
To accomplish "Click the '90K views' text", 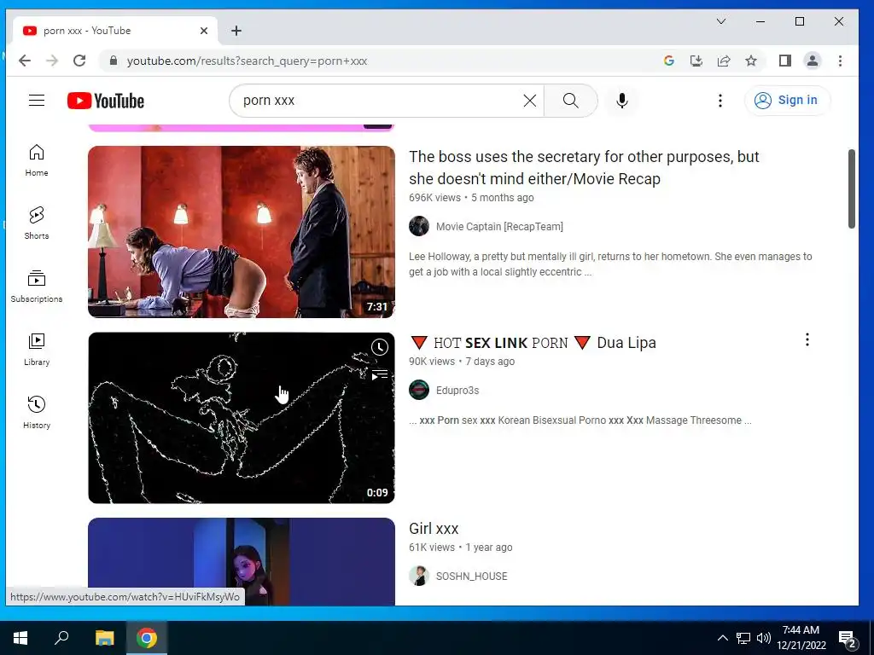I will [x=432, y=362].
